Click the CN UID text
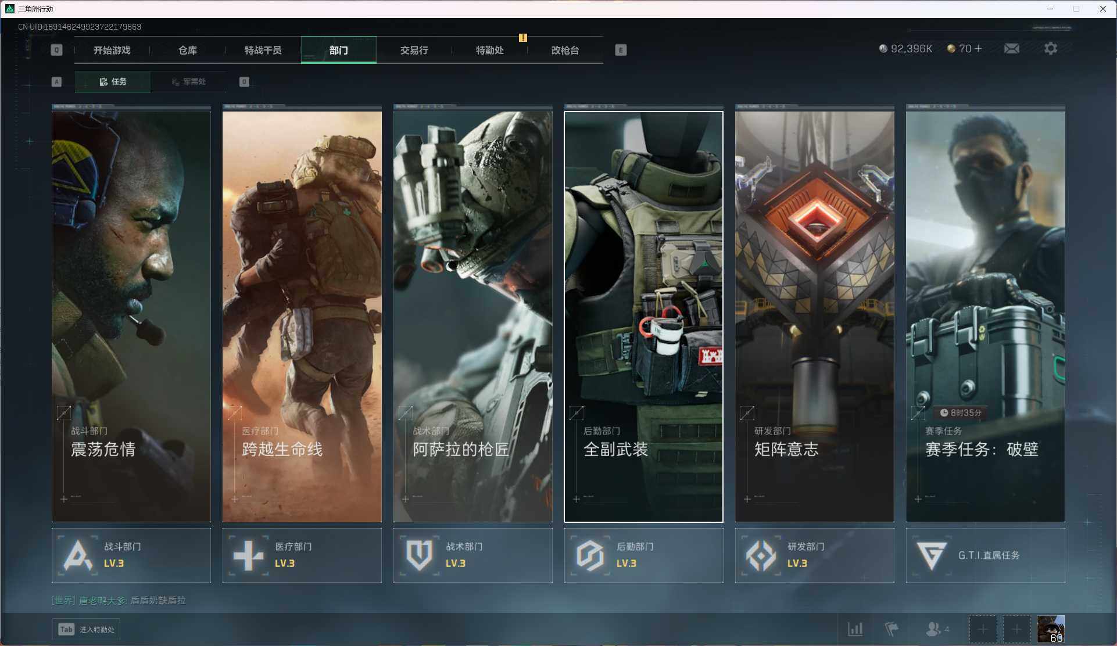This screenshot has height=646, width=1117. coord(80,27)
